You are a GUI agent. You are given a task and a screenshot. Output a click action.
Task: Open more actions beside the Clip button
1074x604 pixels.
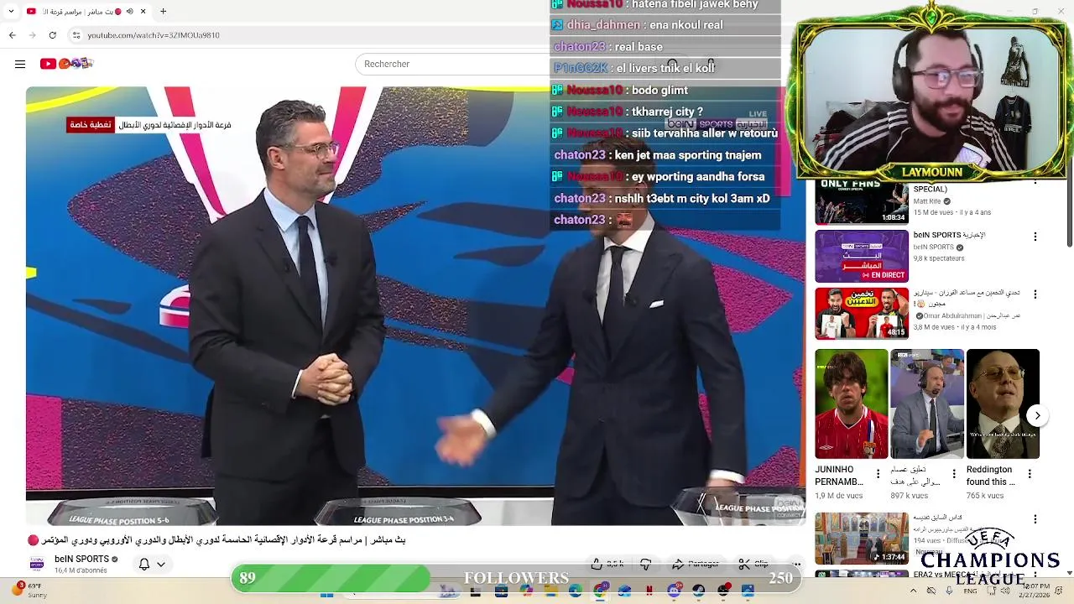pyautogui.click(x=795, y=564)
